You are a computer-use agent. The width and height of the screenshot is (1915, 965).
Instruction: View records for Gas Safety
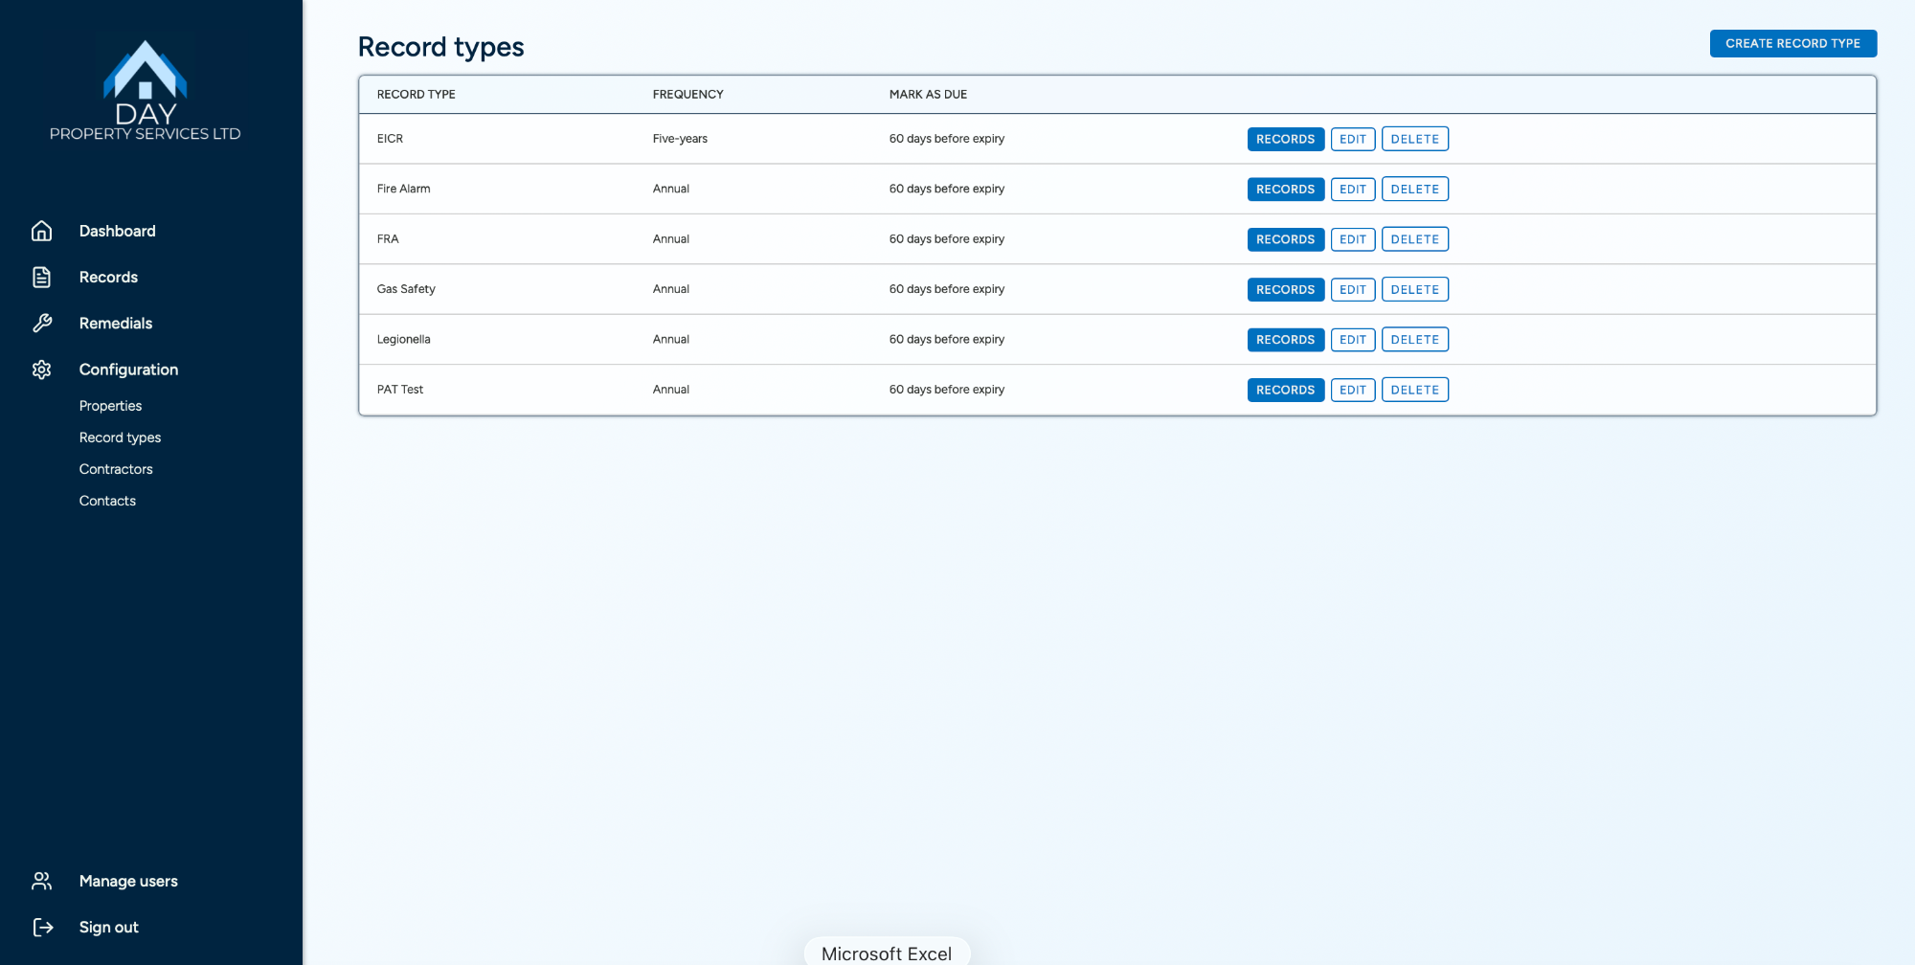[x=1285, y=289]
